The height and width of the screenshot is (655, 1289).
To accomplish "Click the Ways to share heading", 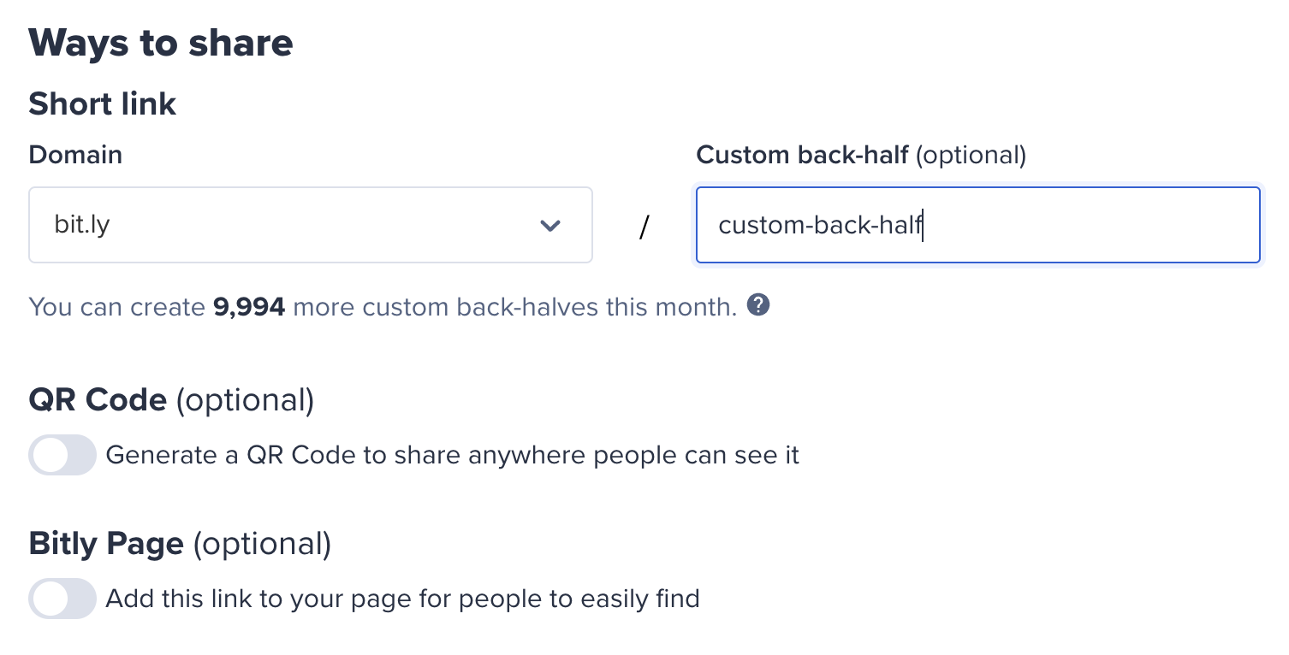I will pos(161,42).
